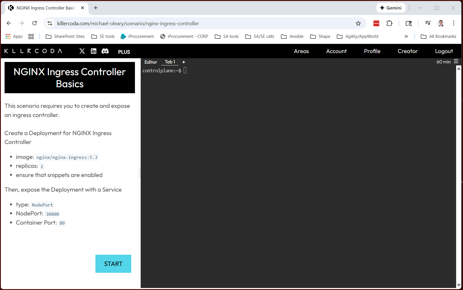The height and width of the screenshot is (290, 463).
Task: Open Killercoda LinkedIn icon
Action: (x=93, y=51)
